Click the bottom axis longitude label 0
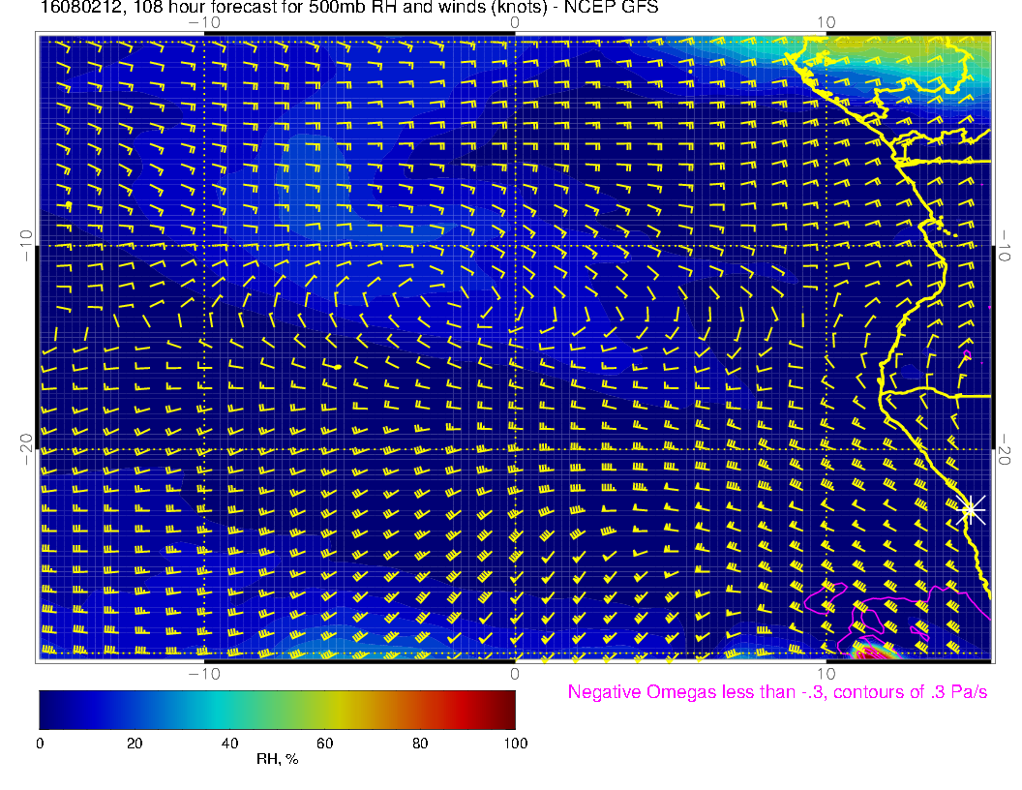Viewport: 1022px width, 790px height. point(515,673)
